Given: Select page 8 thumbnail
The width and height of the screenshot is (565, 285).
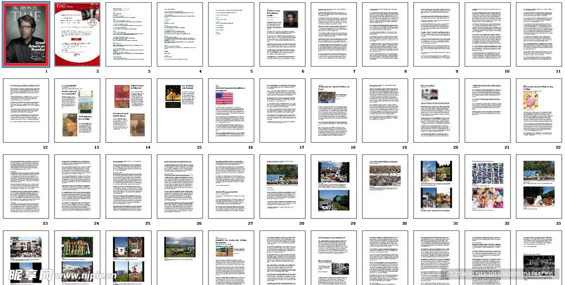Looking at the screenshot, I should (x=385, y=34).
